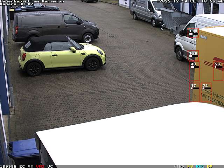Select detection box labeled 56

coord(218,71)
